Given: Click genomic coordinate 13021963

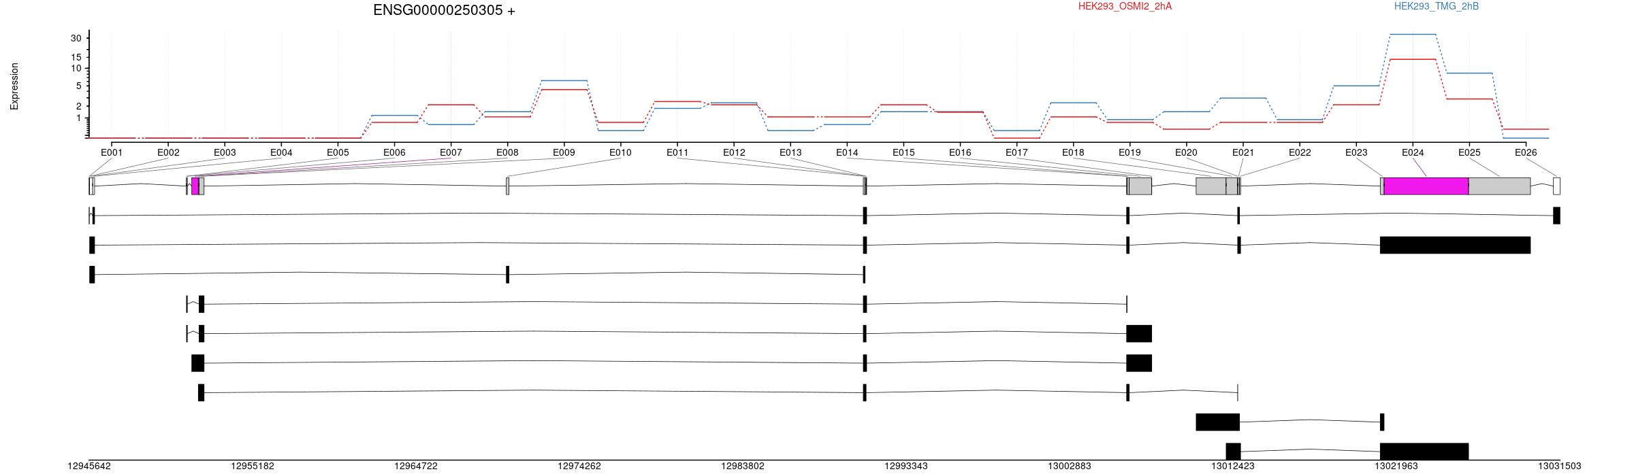Looking at the screenshot, I should coord(1396,466).
